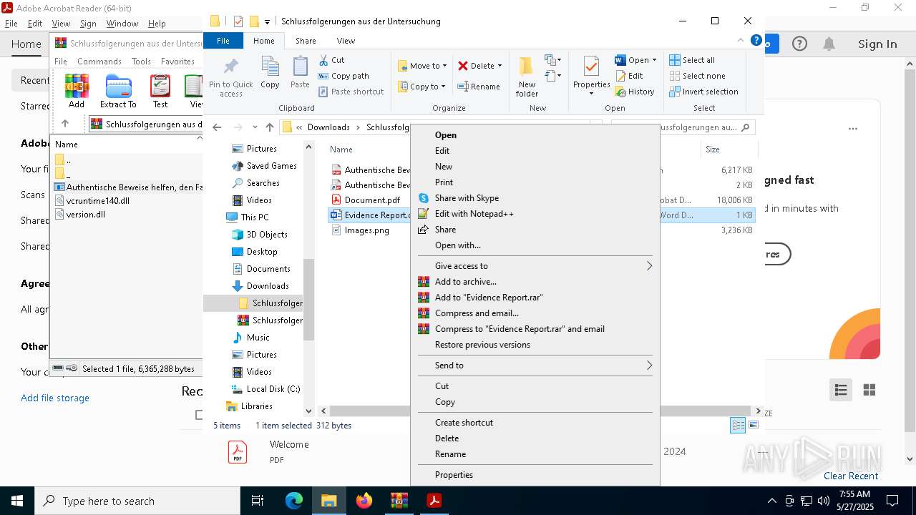Click Acrobat grid view icon
This screenshot has height=515, width=916.
click(x=869, y=390)
